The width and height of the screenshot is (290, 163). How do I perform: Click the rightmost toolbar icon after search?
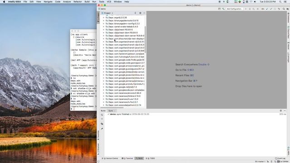(x=288, y=9)
